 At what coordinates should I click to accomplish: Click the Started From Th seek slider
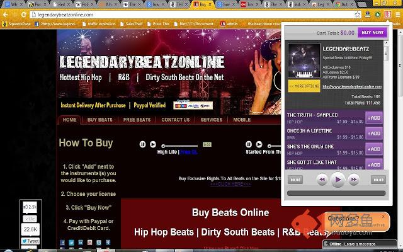click(275, 146)
